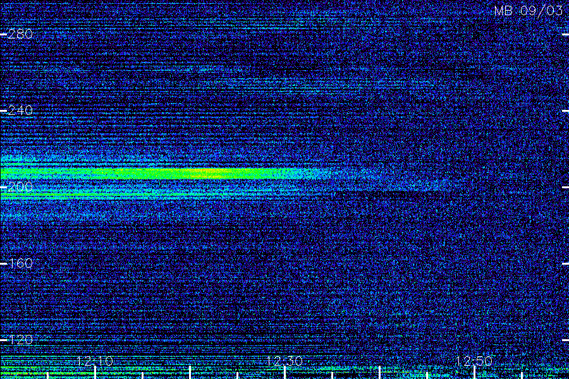This screenshot has width=569, height=379.
Task: Click the 240 frequency axis label
Action: (x=20, y=111)
